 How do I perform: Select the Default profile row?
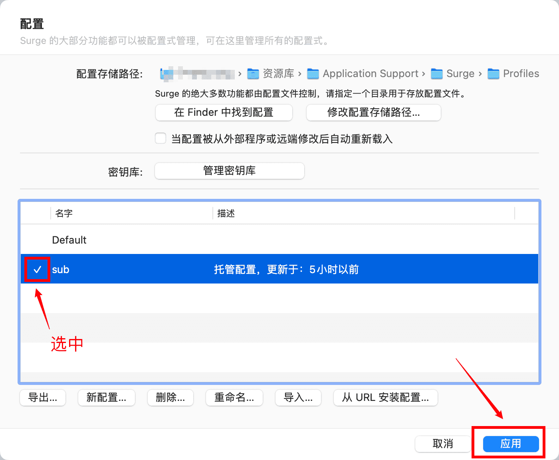(279, 240)
